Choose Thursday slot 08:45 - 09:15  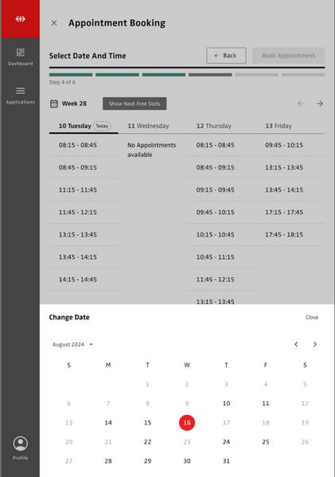pyautogui.click(x=221, y=167)
